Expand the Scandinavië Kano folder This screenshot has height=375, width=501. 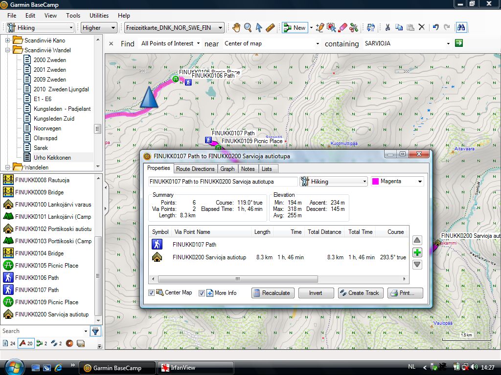(8, 40)
